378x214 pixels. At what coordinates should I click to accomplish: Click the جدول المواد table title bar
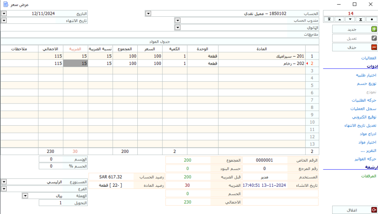point(160,41)
